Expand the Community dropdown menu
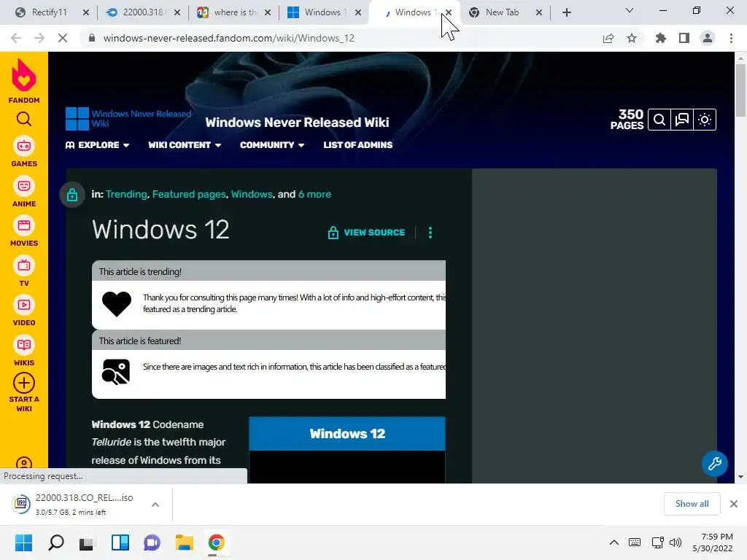This screenshot has height=560, width=747. (272, 145)
